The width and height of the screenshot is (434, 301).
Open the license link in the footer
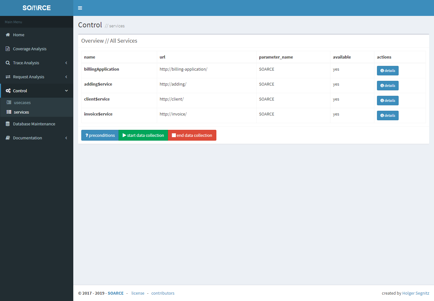(x=138, y=293)
